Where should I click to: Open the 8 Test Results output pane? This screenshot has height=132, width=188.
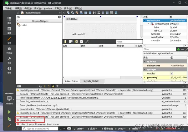134,129
